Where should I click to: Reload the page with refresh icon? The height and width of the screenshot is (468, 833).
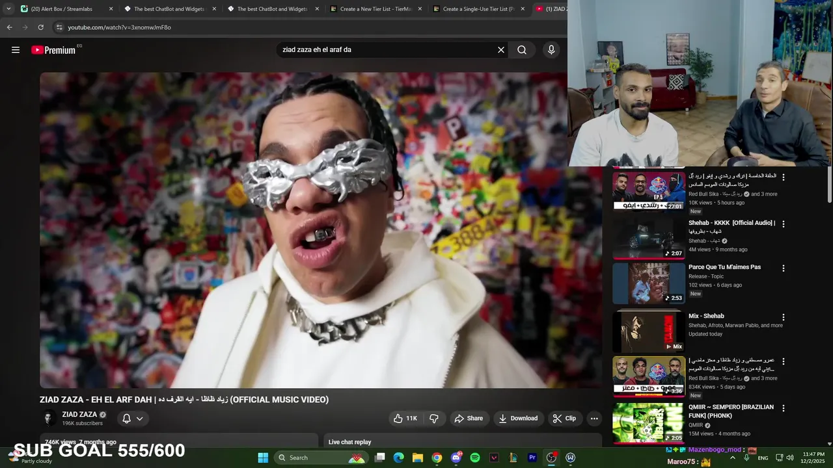tap(40, 27)
